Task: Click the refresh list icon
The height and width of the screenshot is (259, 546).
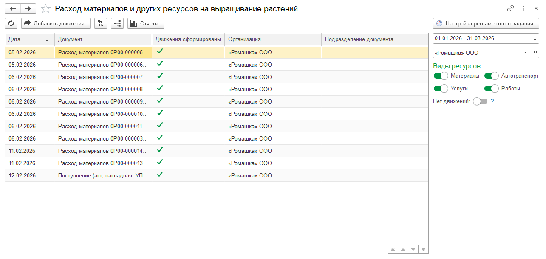Action: pos(11,23)
